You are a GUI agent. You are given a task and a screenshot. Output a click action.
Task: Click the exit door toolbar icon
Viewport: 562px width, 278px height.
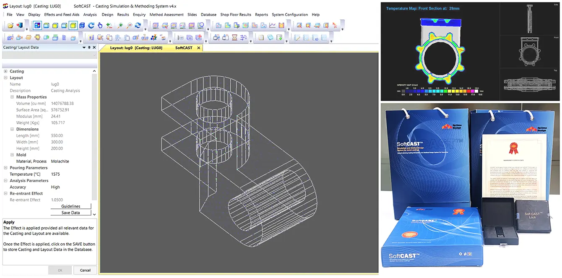19,26
